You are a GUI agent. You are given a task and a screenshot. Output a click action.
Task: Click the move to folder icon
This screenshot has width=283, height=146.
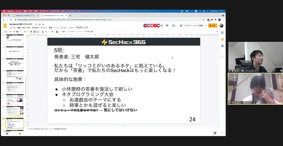tap(40, 24)
